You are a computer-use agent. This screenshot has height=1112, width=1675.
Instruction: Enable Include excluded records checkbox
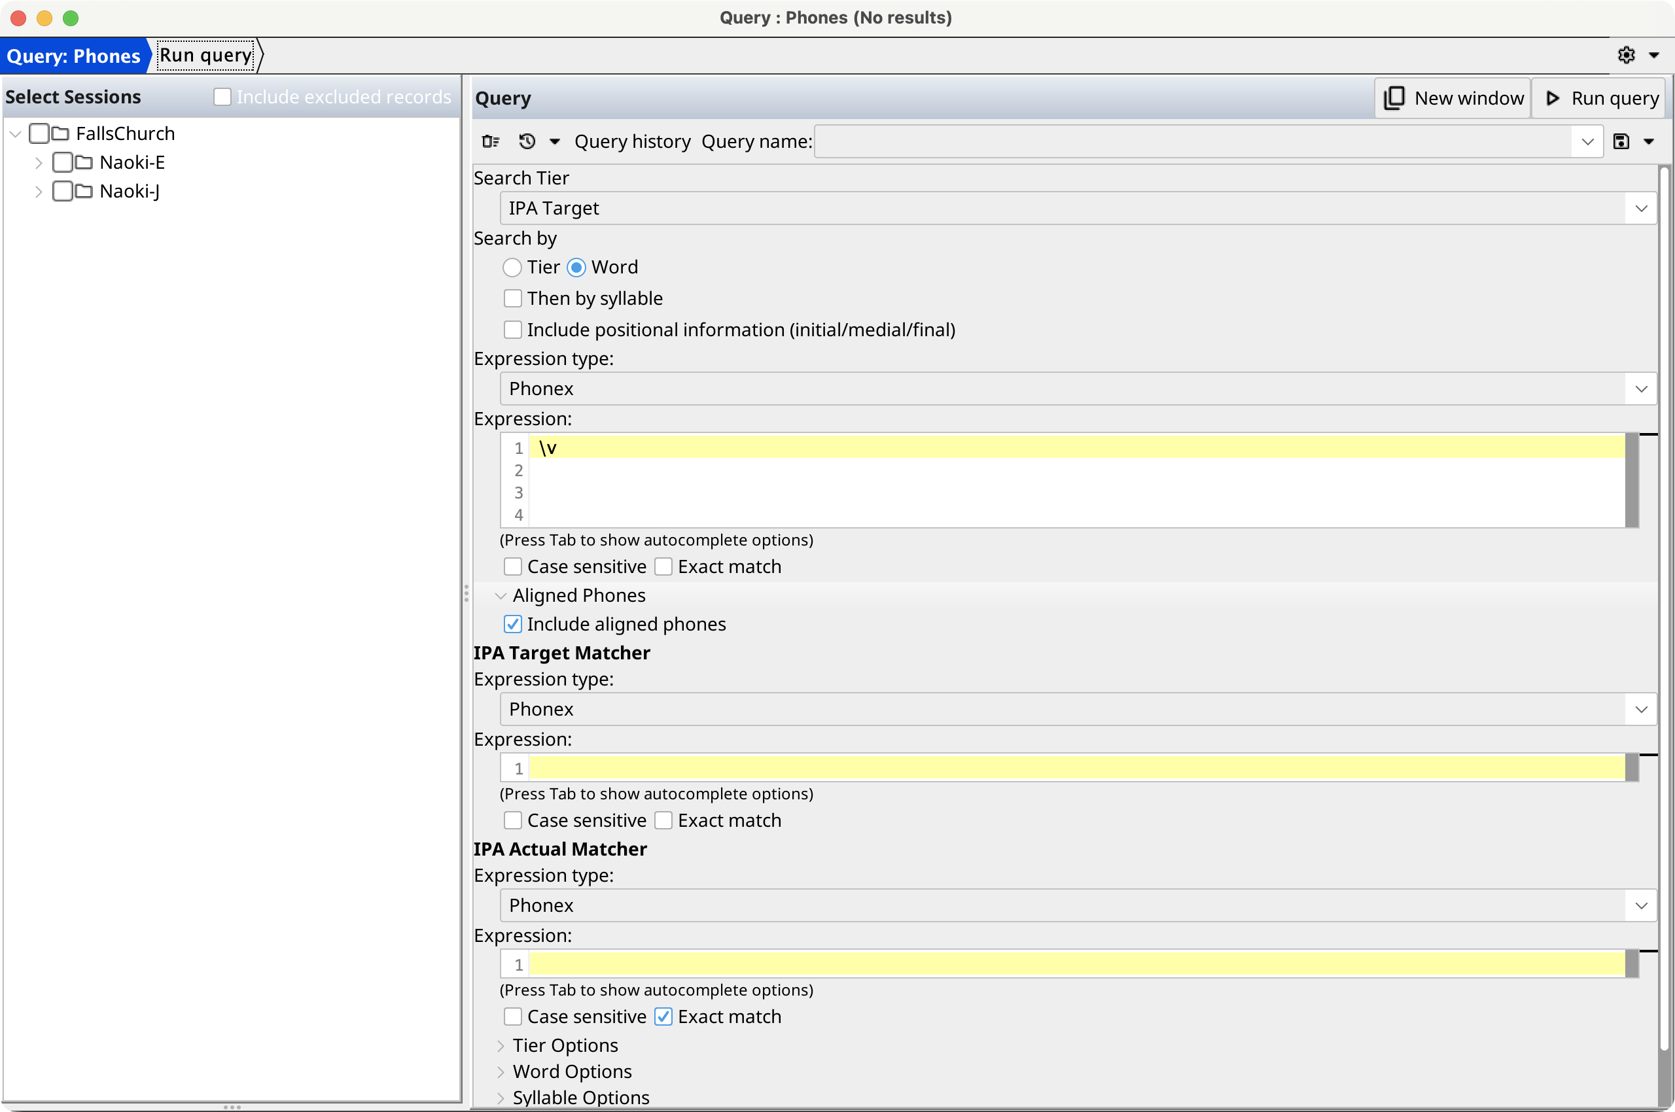click(222, 96)
